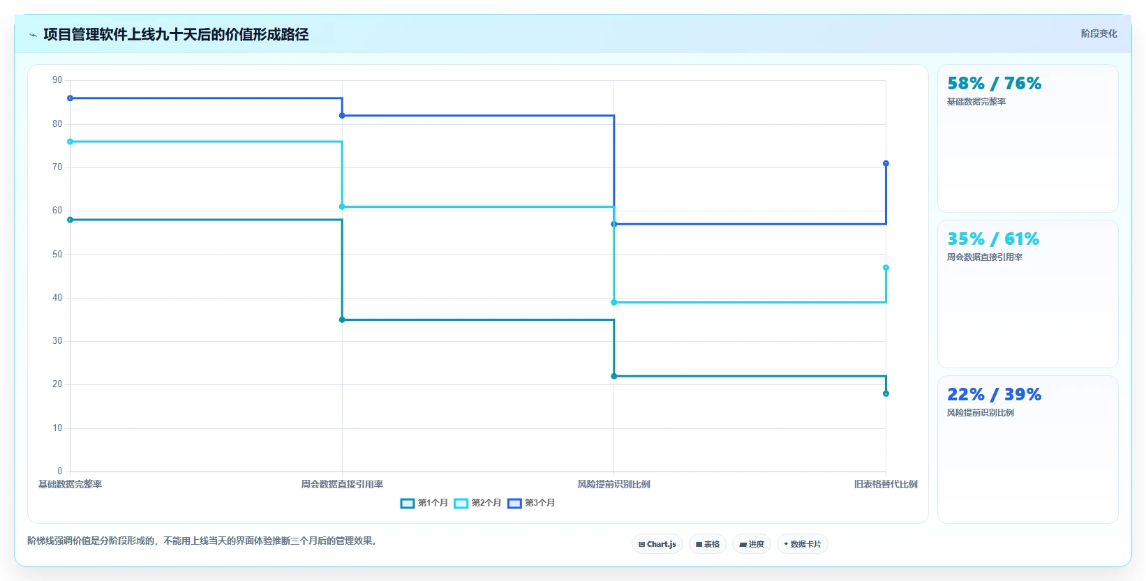This screenshot has height=581, width=1146.
Task: Click the 第3个月 data point at 86
Action: (70, 98)
